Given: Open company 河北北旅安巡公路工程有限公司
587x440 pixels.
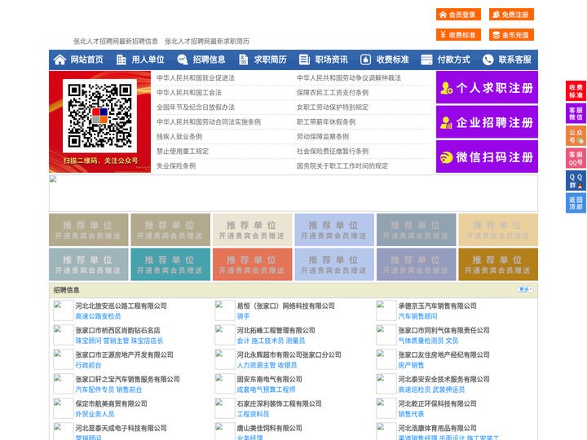Looking at the screenshot, I should [x=121, y=306].
